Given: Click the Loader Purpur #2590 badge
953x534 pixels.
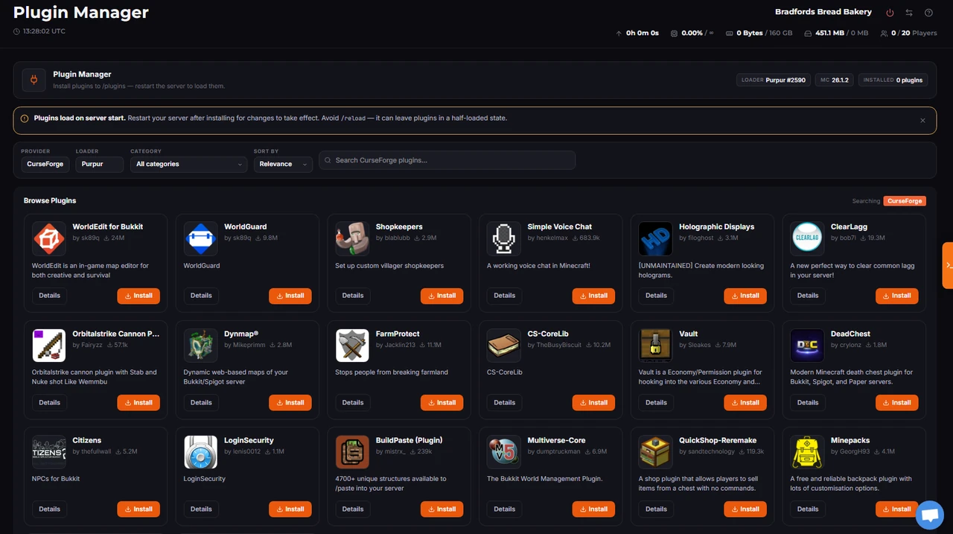Looking at the screenshot, I should pos(774,80).
